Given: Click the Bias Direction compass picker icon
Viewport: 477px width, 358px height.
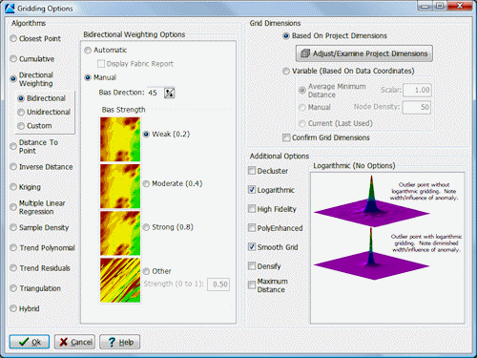Looking at the screenshot, I should (x=169, y=93).
